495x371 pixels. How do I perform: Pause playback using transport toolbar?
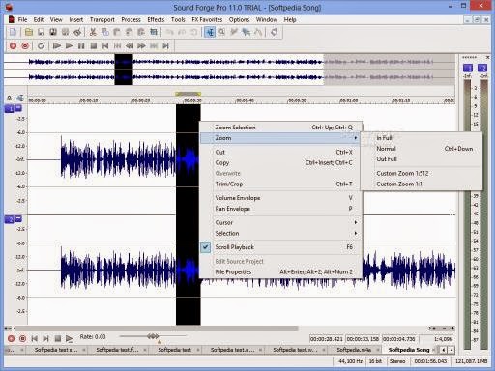click(x=81, y=46)
